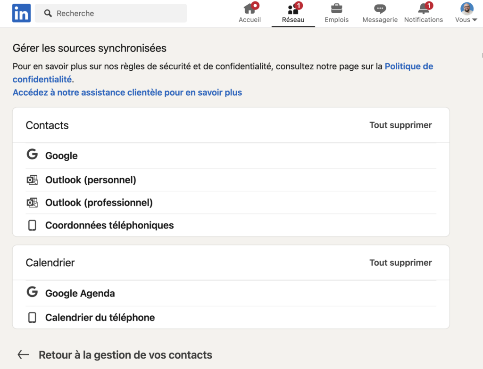Click the Notifications red badge count
The width and height of the screenshot is (483, 369).
[x=429, y=6]
